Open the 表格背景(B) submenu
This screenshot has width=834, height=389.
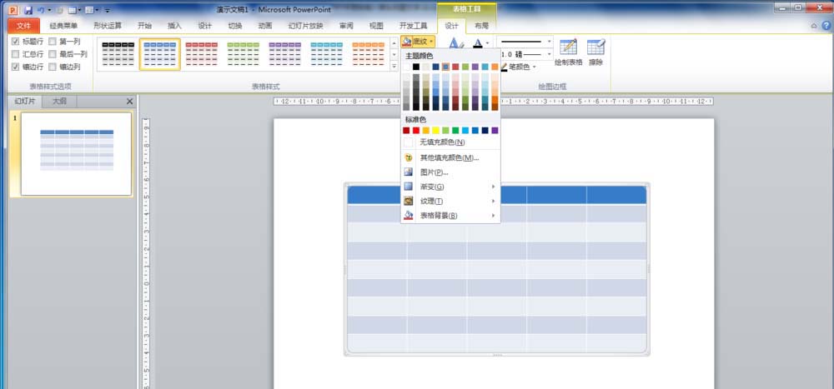click(x=451, y=215)
